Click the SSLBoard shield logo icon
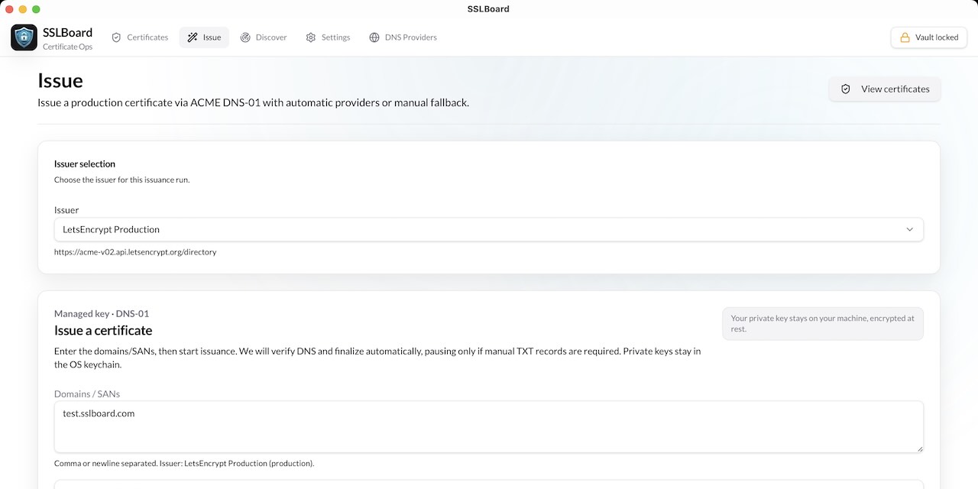The height and width of the screenshot is (489, 978). click(24, 37)
